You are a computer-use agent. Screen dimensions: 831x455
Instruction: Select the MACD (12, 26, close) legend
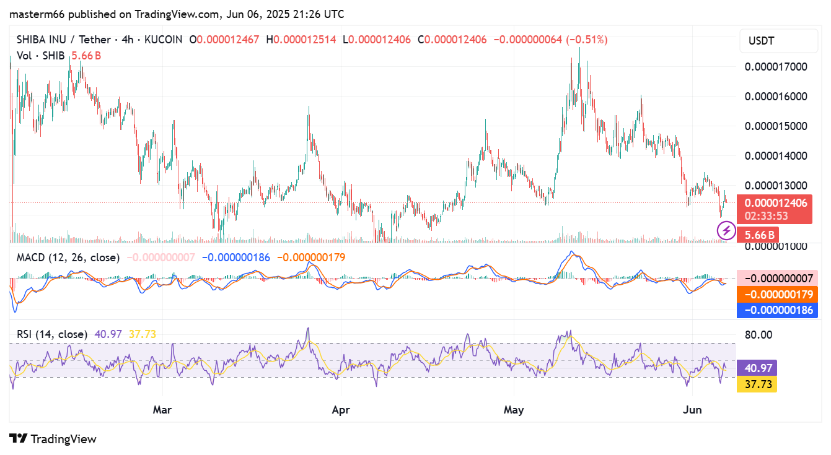[68, 257]
